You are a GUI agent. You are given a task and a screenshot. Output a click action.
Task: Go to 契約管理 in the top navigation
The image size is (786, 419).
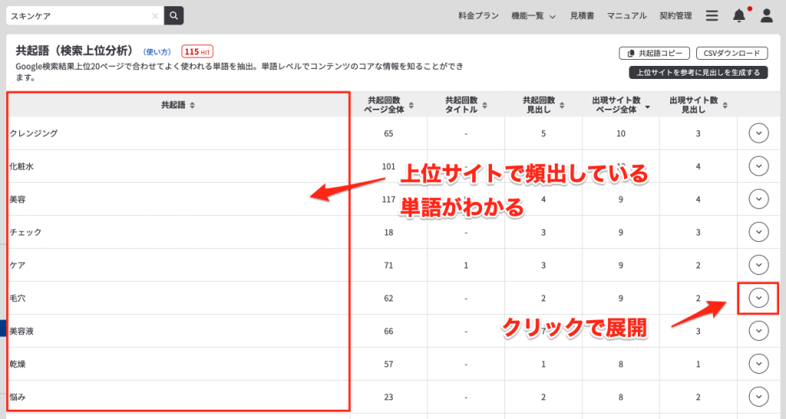(x=675, y=15)
